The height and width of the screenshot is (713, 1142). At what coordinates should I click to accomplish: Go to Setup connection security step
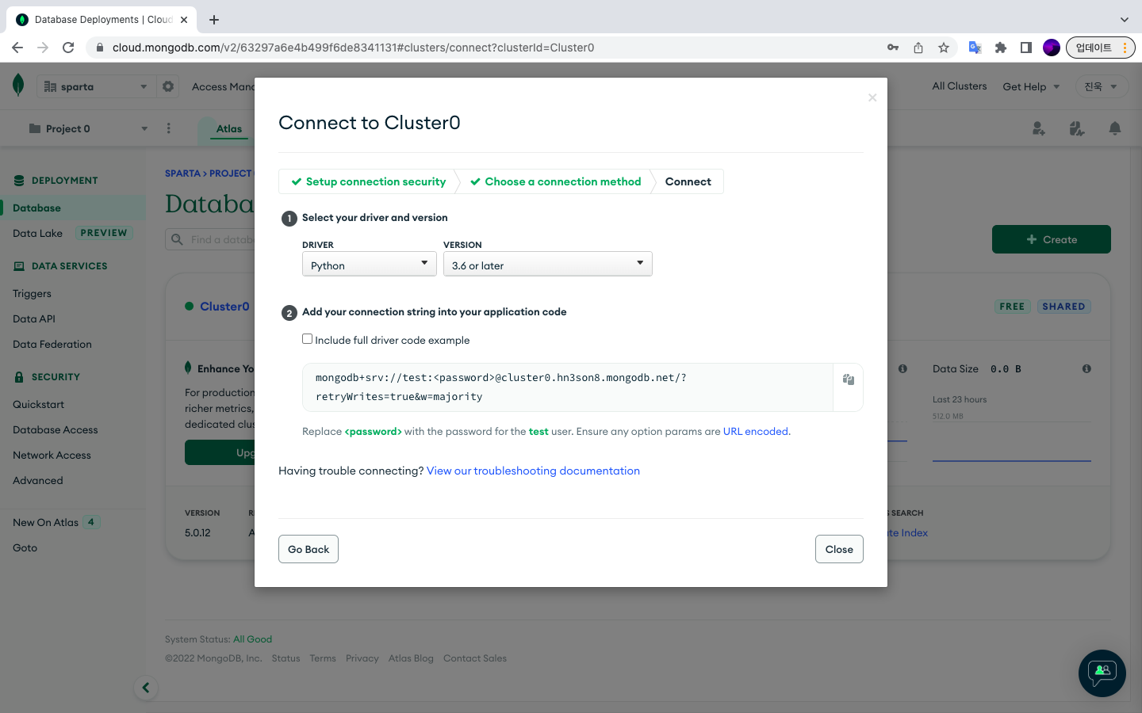[x=369, y=181]
